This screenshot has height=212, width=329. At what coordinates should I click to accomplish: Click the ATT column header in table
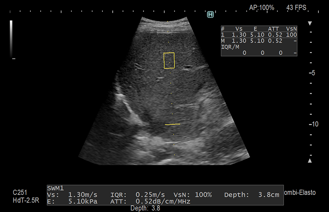tap(274, 29)
